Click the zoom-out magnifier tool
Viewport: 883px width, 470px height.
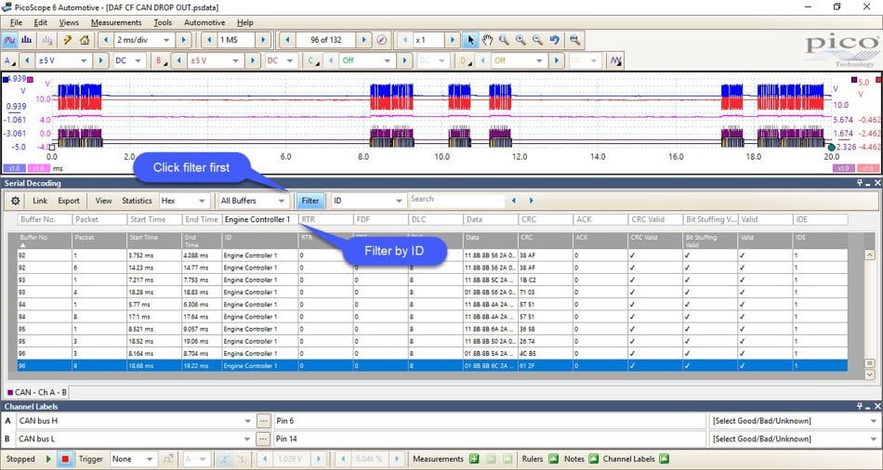click(538, 40)
